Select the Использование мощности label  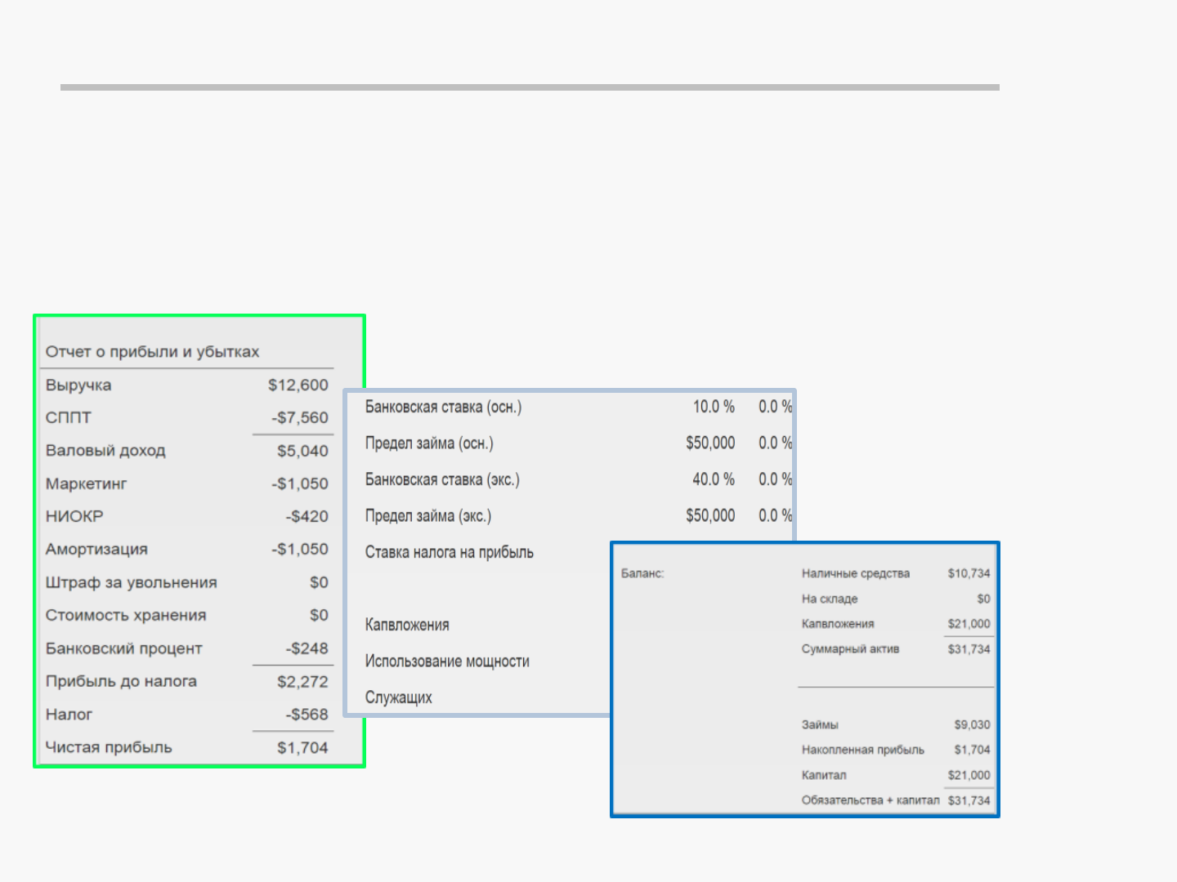tap(447, 661)
